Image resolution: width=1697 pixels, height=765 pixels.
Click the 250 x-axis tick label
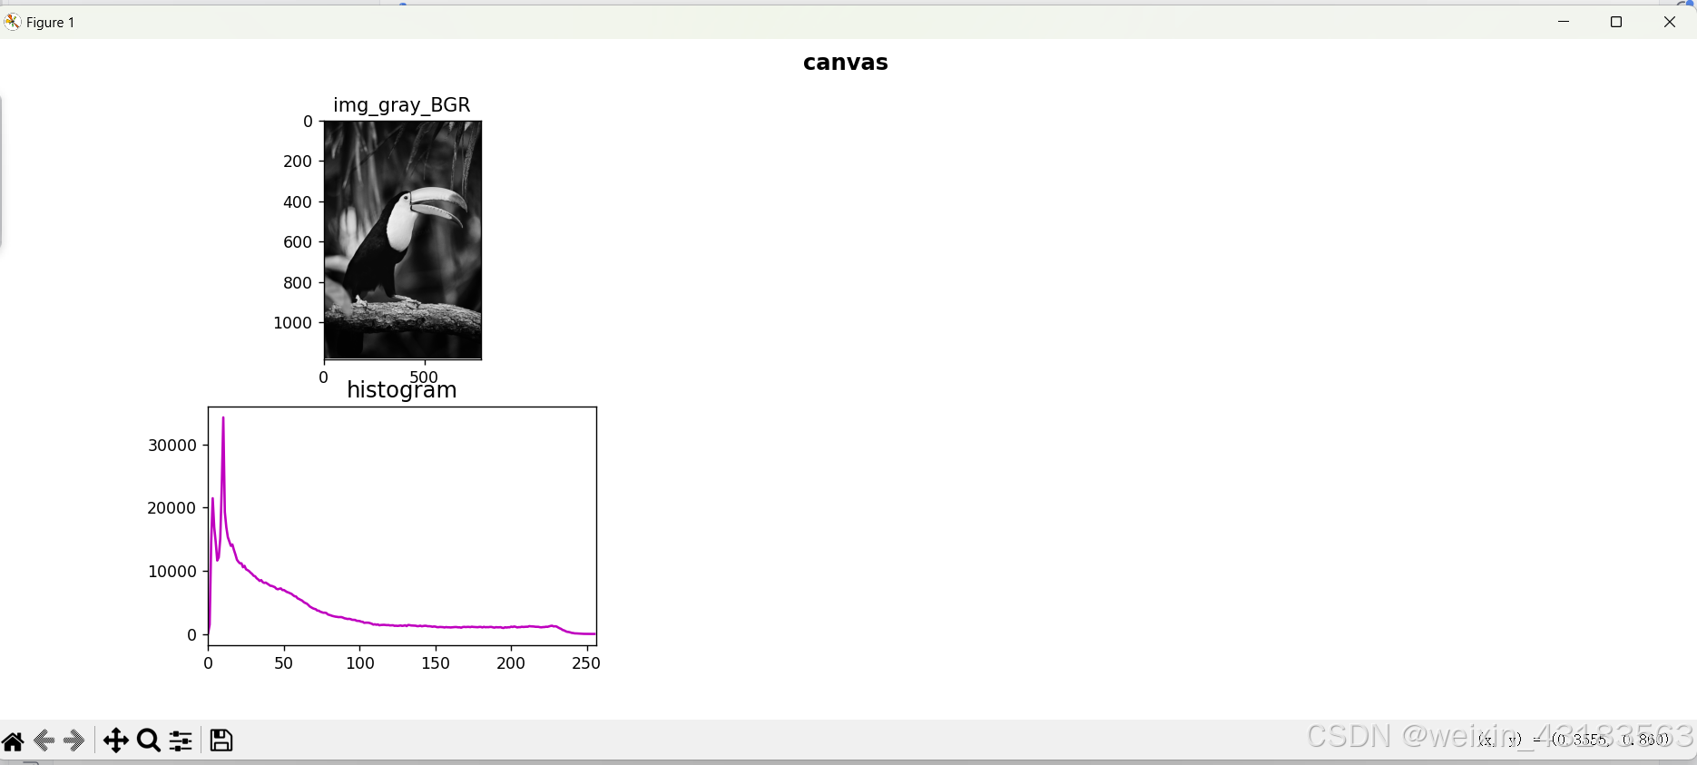tap(586, 663)
